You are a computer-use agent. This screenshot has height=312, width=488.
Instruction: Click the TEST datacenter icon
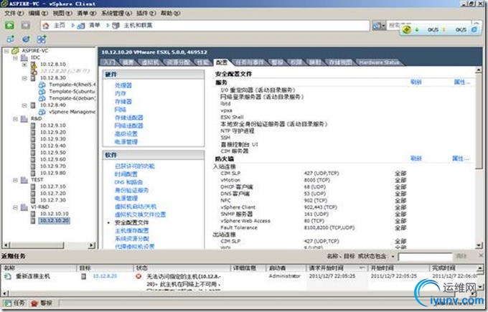click(24, 180)
